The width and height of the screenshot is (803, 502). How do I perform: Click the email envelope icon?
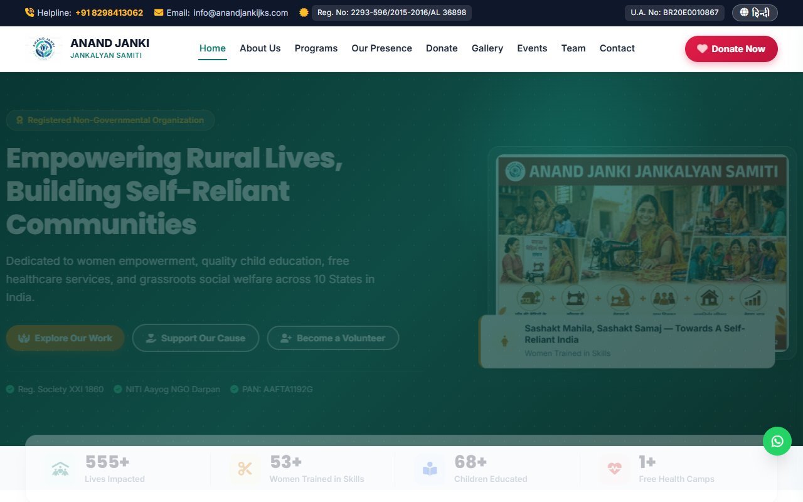click(x=159, y=13)
